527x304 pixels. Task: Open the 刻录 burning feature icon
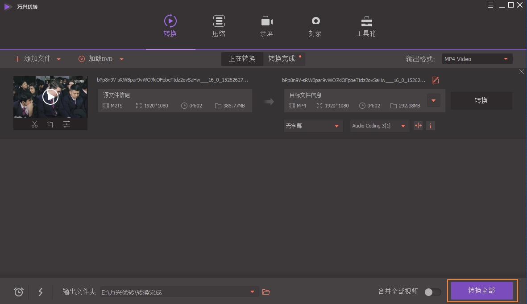(315, 26)
